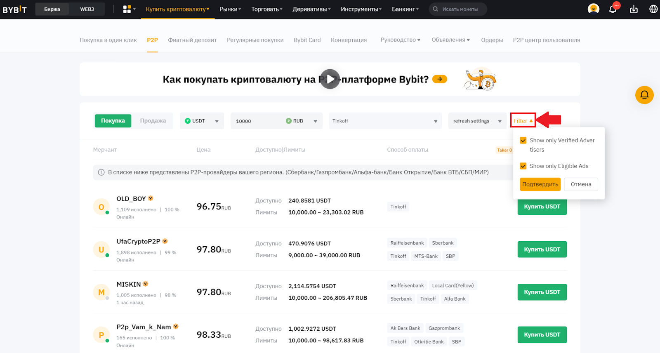Viewport: 660px width, 353px height.
Task: Collapse the Filter dropdown
Action: (x=523, y=121)
